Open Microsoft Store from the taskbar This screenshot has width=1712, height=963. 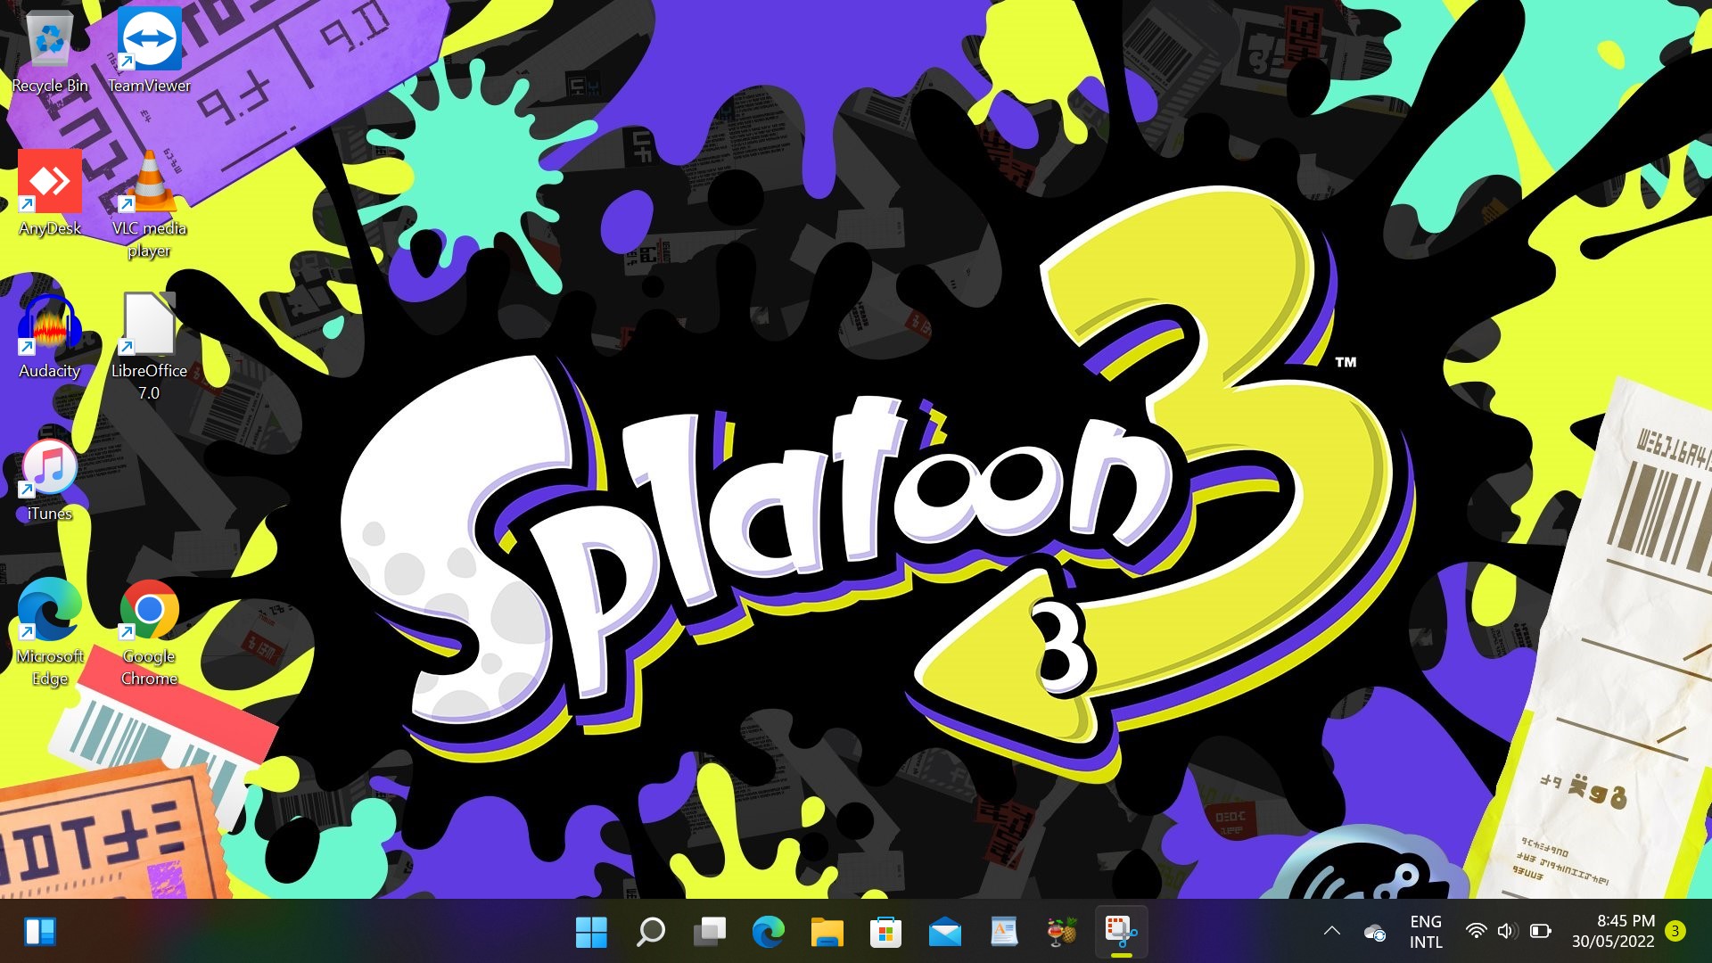[886, 933]
